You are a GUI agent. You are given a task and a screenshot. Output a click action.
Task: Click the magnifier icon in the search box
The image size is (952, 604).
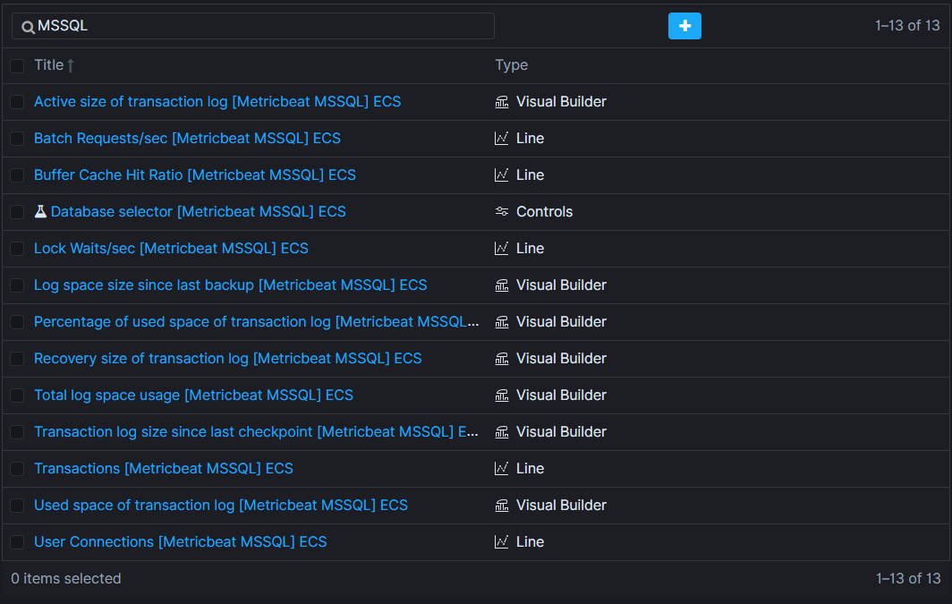pyautogui.click(x=28, y=28)
